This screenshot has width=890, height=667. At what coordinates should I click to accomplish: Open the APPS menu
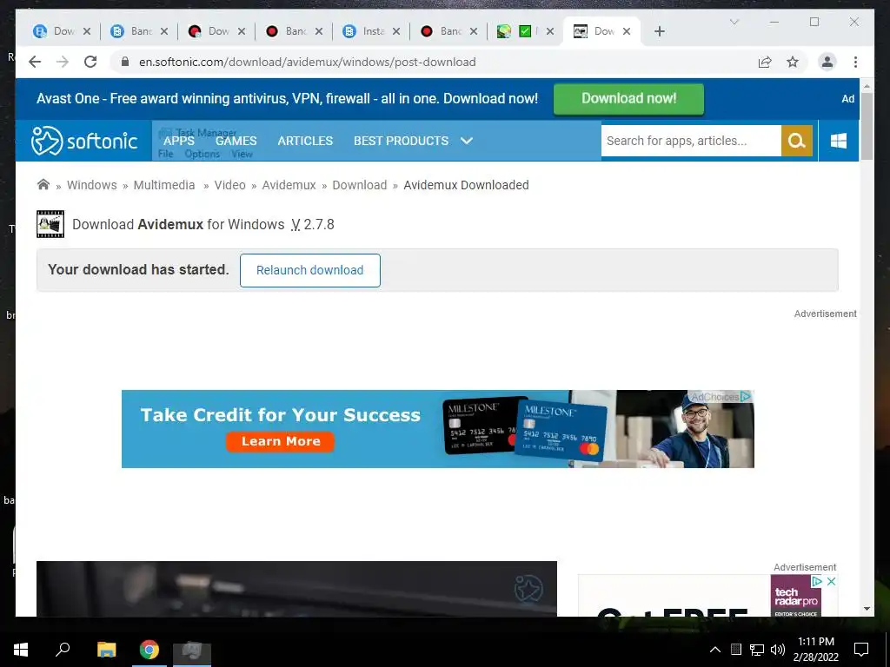coord(179,141)
